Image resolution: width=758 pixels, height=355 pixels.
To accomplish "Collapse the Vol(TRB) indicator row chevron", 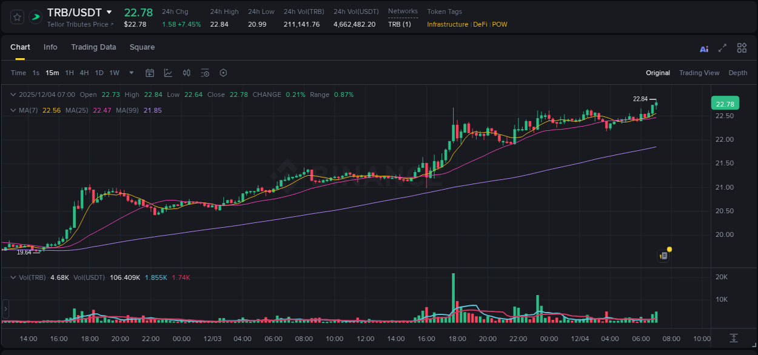I will click(13, 277).
